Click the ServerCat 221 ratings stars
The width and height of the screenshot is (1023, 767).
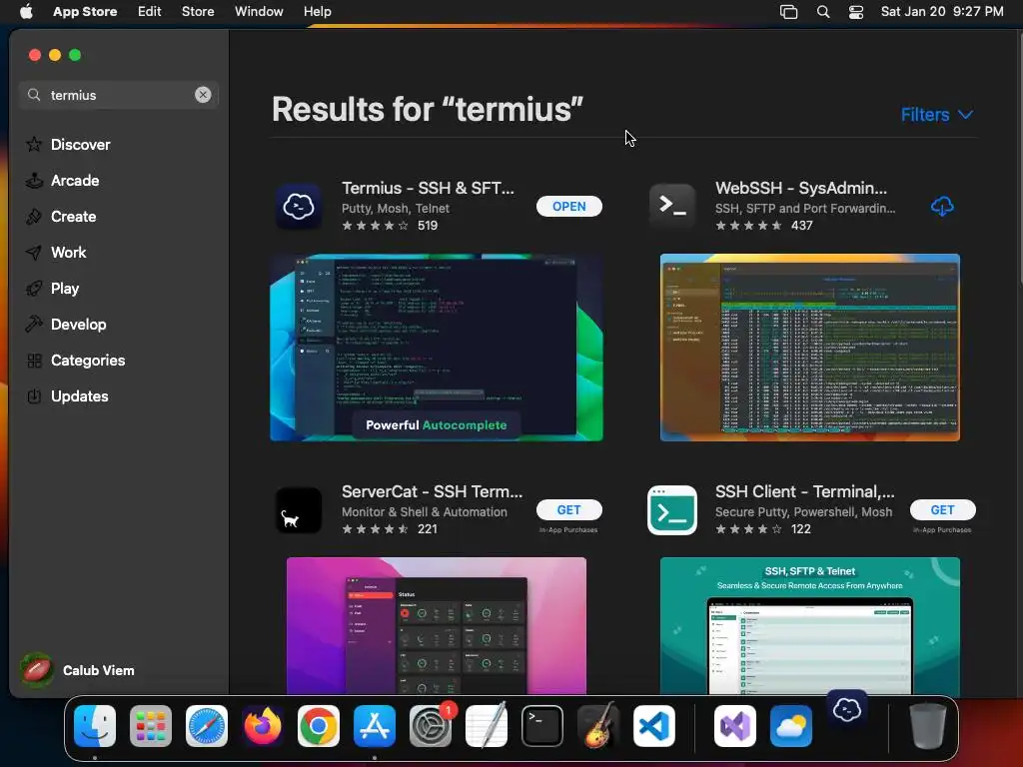coord(376,529)
